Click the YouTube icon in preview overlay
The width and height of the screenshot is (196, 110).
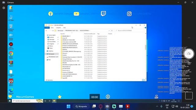[76, 14]
